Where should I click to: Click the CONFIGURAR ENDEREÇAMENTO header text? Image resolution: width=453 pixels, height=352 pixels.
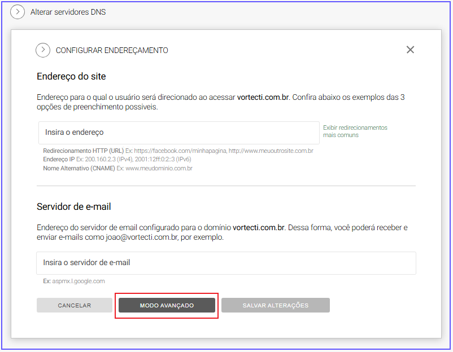coord(112,50)
